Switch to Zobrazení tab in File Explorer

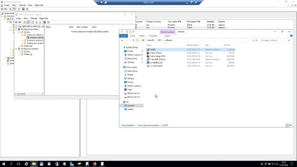[153, 36]
